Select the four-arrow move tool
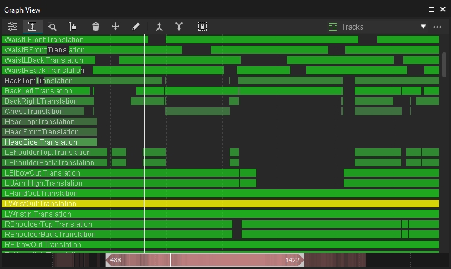Screen dimensions: 451x269 [x=115, y=27]
